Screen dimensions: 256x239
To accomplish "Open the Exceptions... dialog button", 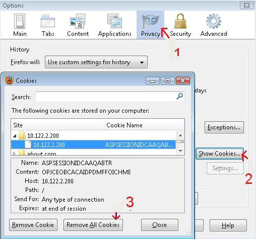I will (x=224, y=127).
